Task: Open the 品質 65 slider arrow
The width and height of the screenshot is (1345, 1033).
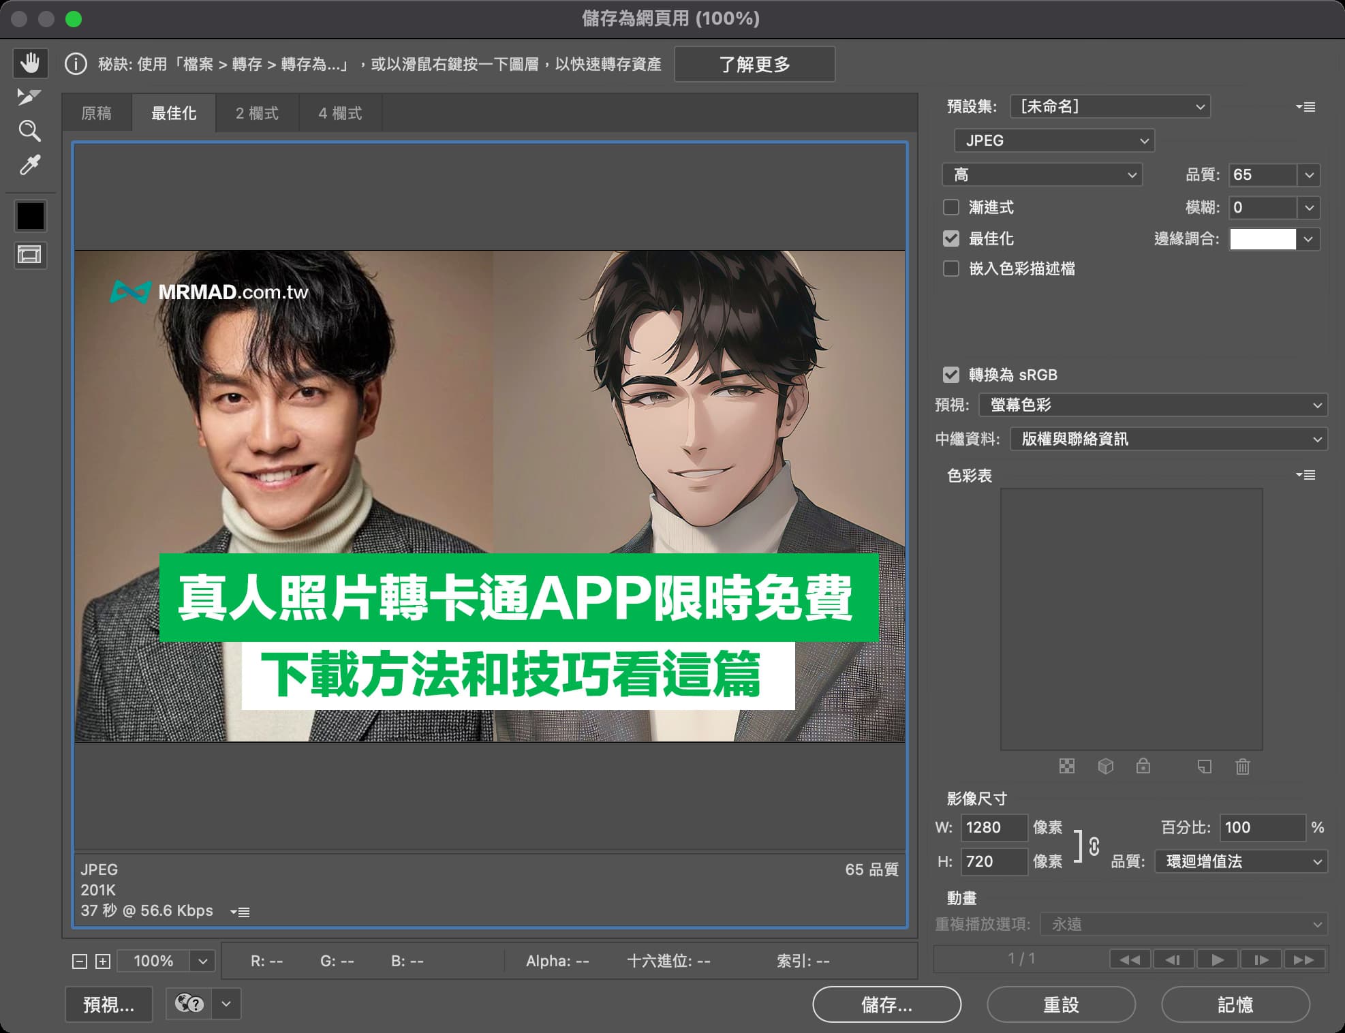Action: coord(1309,175)
